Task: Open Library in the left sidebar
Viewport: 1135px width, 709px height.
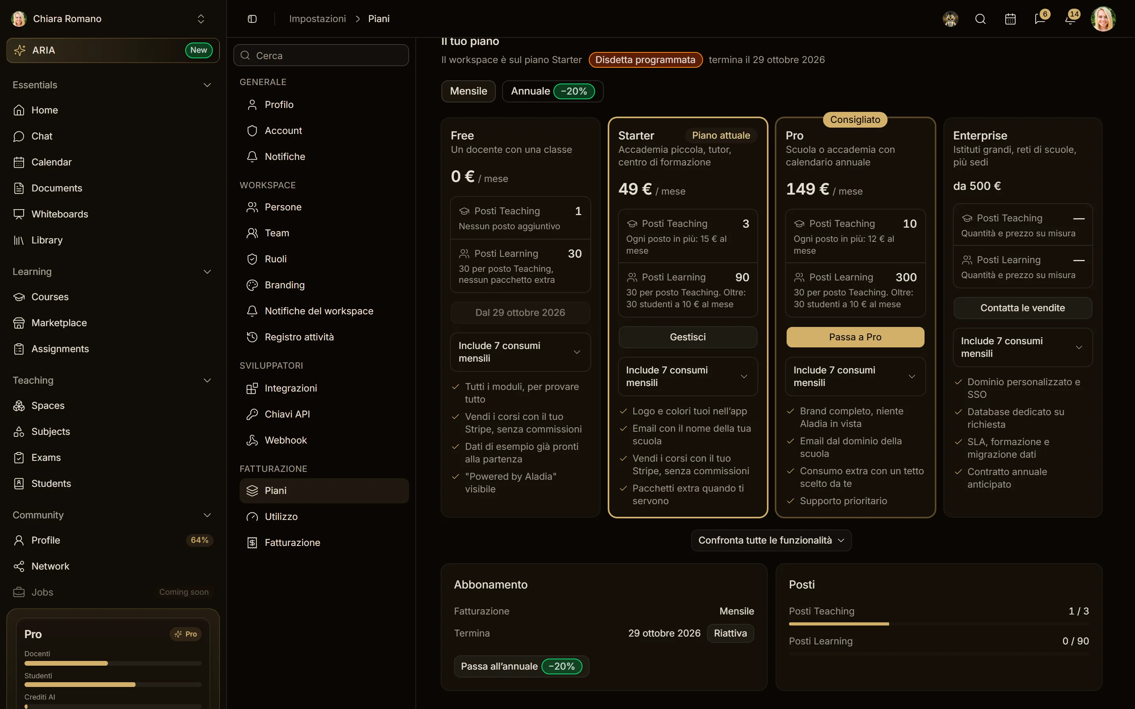Action: [x=113, y=240]
